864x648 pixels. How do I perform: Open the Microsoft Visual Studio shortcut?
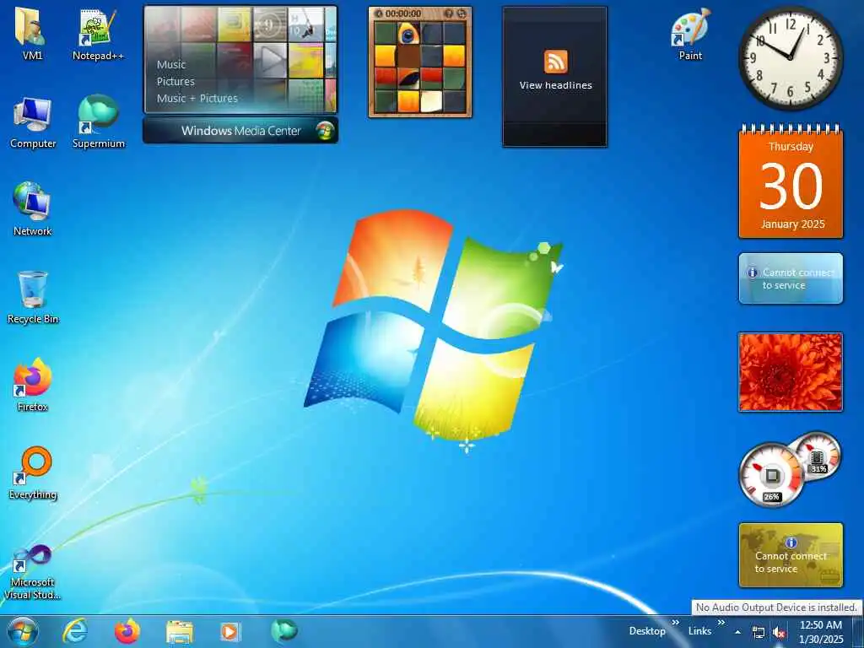(32, 572)
